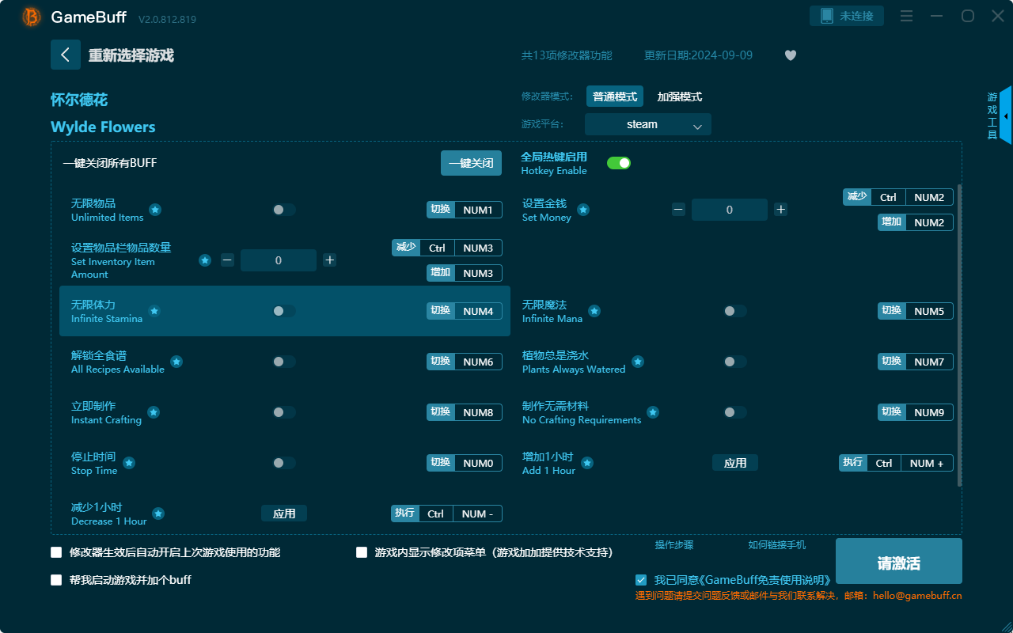Click the star next to Stop Time
This screenshot has width=1013, height=633.
click(128, 463)
